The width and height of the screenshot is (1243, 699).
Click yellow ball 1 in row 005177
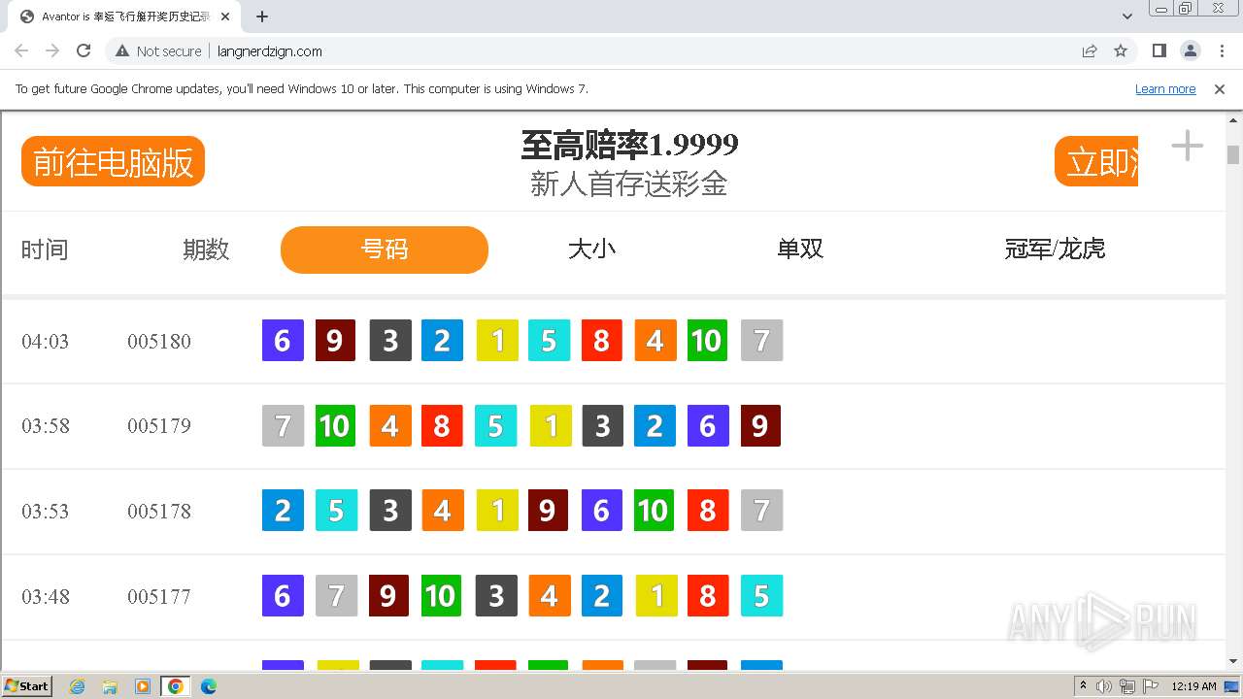(x=656, y=596)
